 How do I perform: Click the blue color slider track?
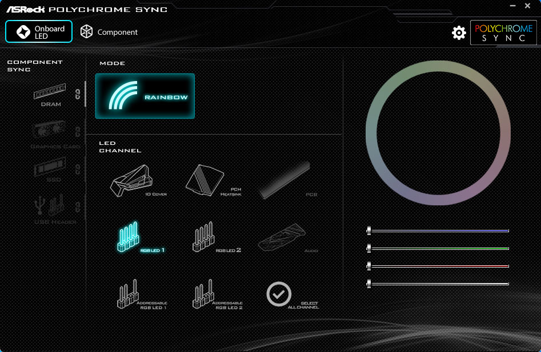(x=438, y=230)
